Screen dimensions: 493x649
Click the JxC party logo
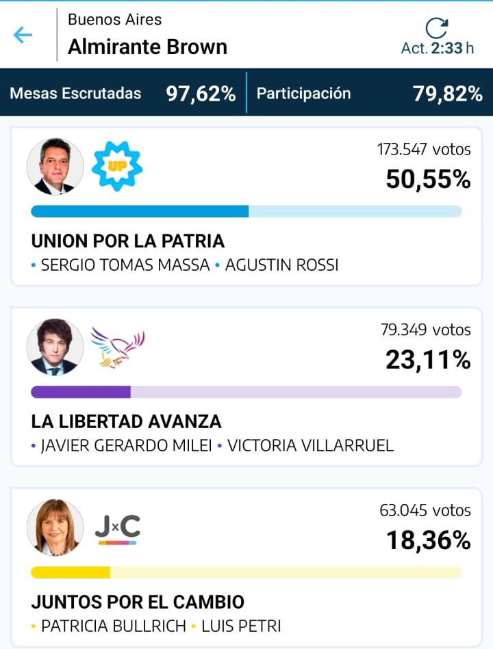tap(118, 529)
